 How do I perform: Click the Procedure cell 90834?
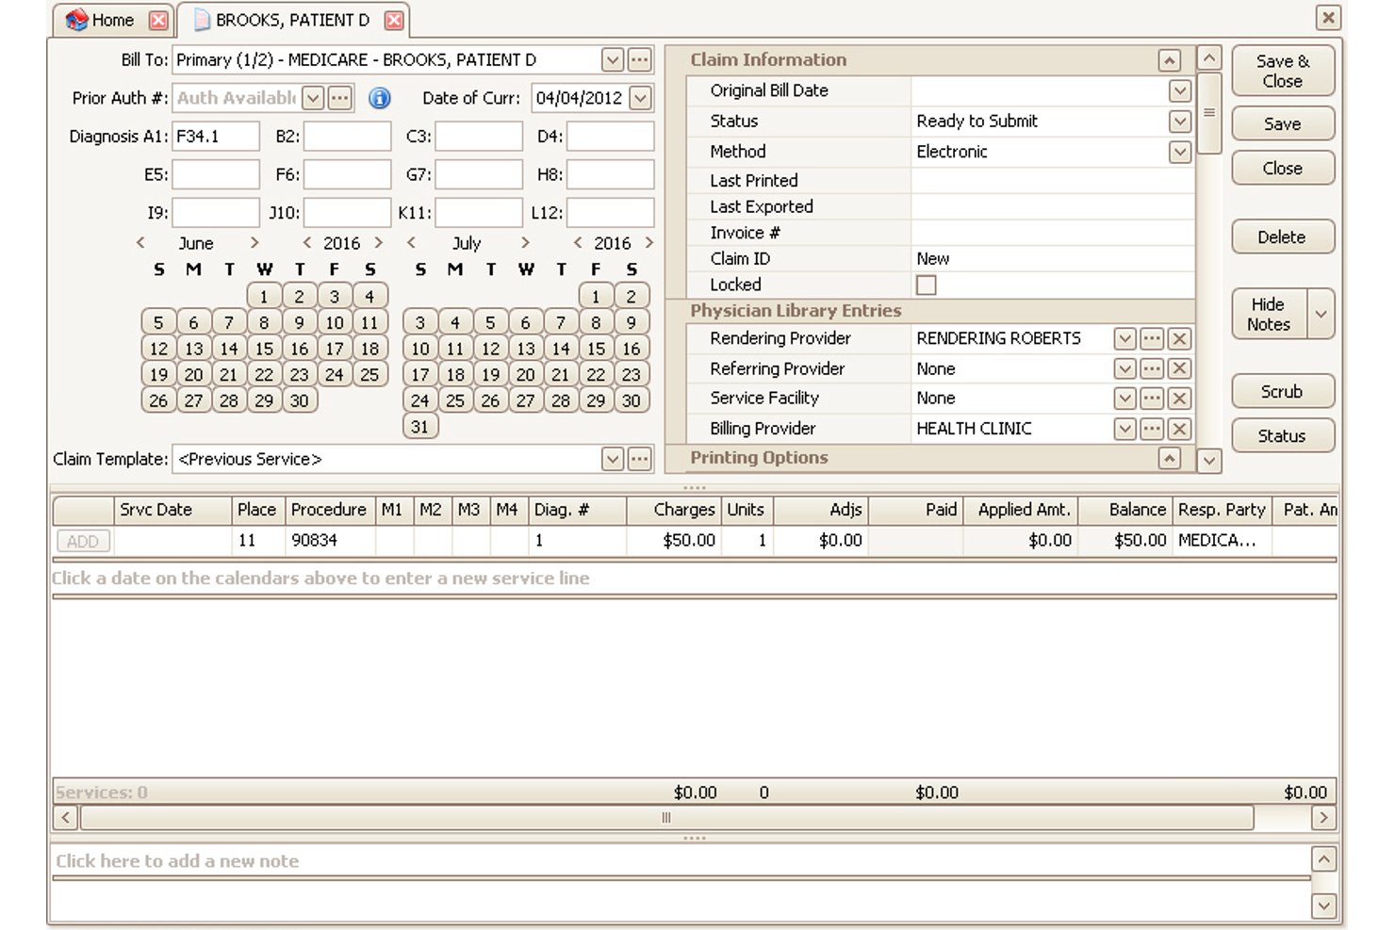point(329,541)
